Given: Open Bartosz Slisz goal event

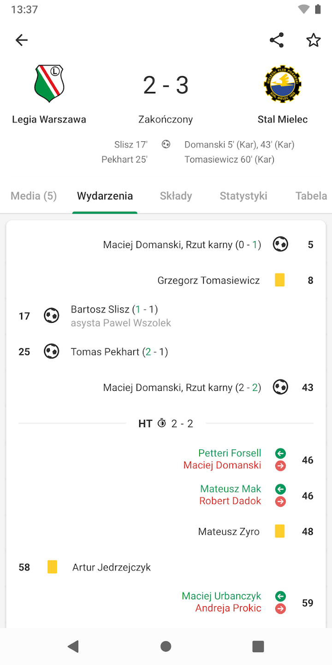Looking at the screenshot, I should pos(114,309).
